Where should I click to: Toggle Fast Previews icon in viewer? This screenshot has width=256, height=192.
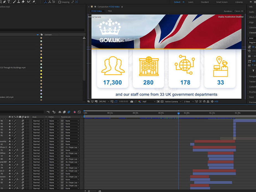coord(200,102)
